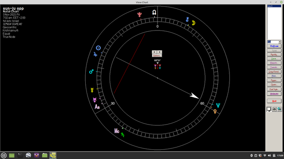
Task: Open the Linux Mint start menu
Action: click(x=4, y=155)
